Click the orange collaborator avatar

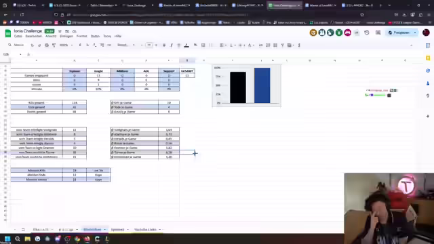coord(313,33)
